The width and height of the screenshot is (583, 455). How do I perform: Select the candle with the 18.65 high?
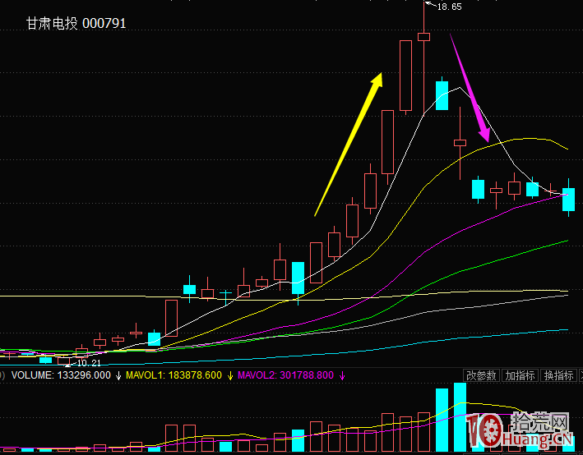pyautogui.click(x=424, y=36)
